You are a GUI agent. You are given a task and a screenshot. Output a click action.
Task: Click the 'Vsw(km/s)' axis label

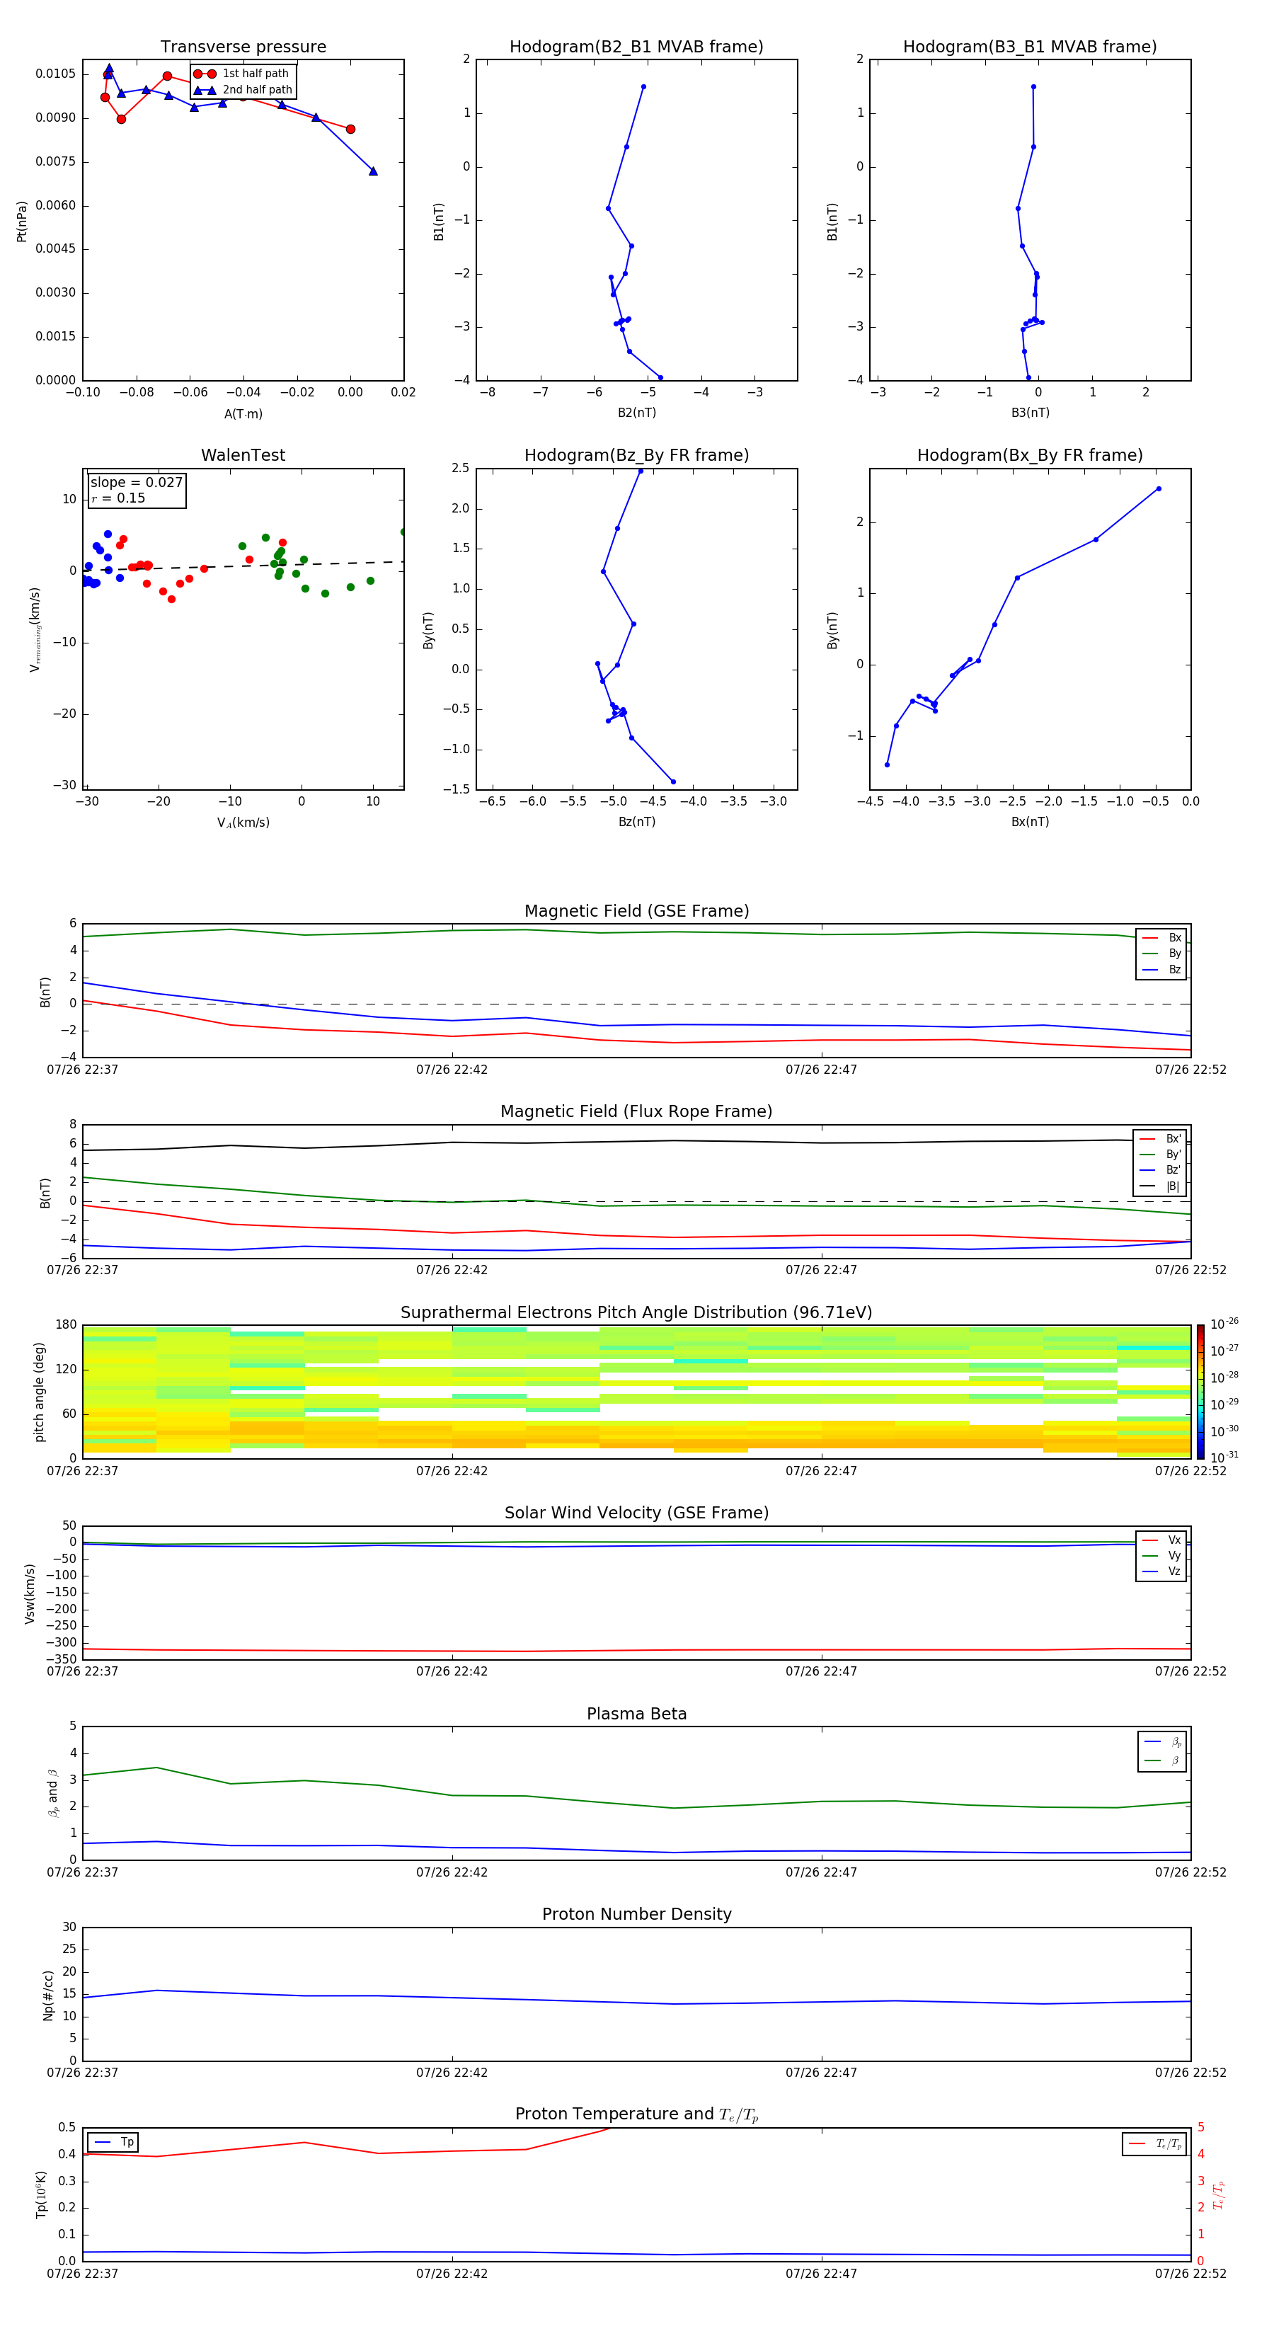(x=30, y=1593)
